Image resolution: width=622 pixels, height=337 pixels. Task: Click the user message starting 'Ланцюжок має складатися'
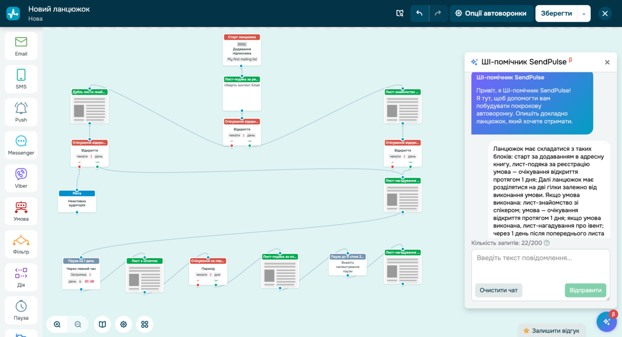point(549,189)
